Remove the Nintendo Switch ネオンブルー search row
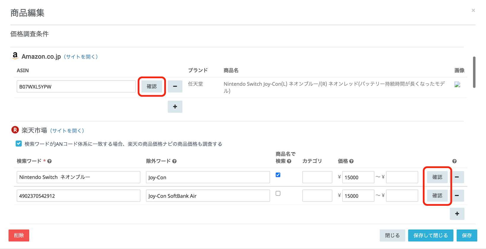 click(457, 177)
